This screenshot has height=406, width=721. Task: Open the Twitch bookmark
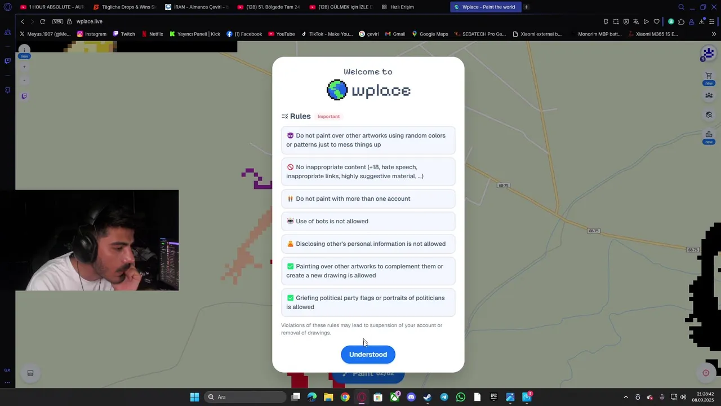(124, 34)
